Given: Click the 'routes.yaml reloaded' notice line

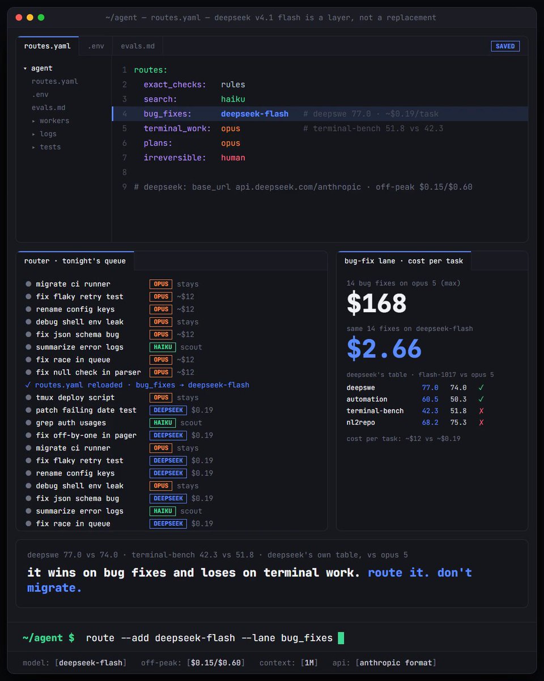Looking at the screenshot, I should pyautogui.click(x=138, y=385).
